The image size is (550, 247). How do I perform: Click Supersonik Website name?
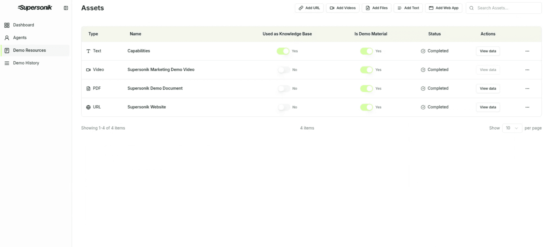click(x=147, y=107)
